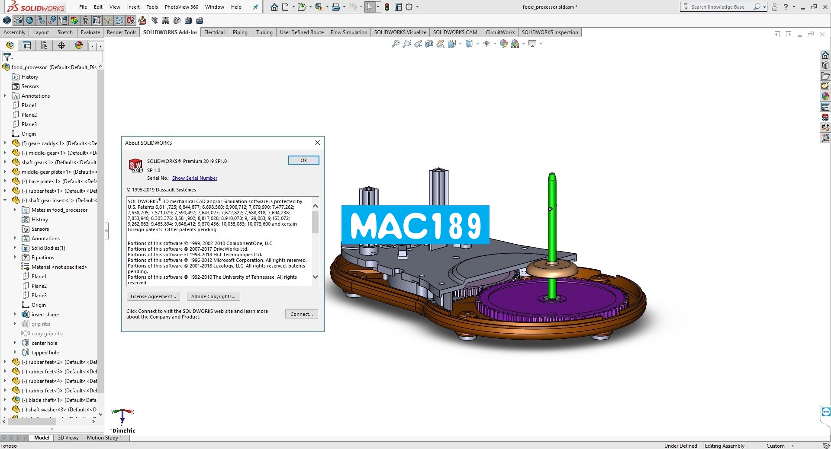Click the Edit Appearance icon
The width and height of the screenshot is (831, 449).
[x=503, y=44]
